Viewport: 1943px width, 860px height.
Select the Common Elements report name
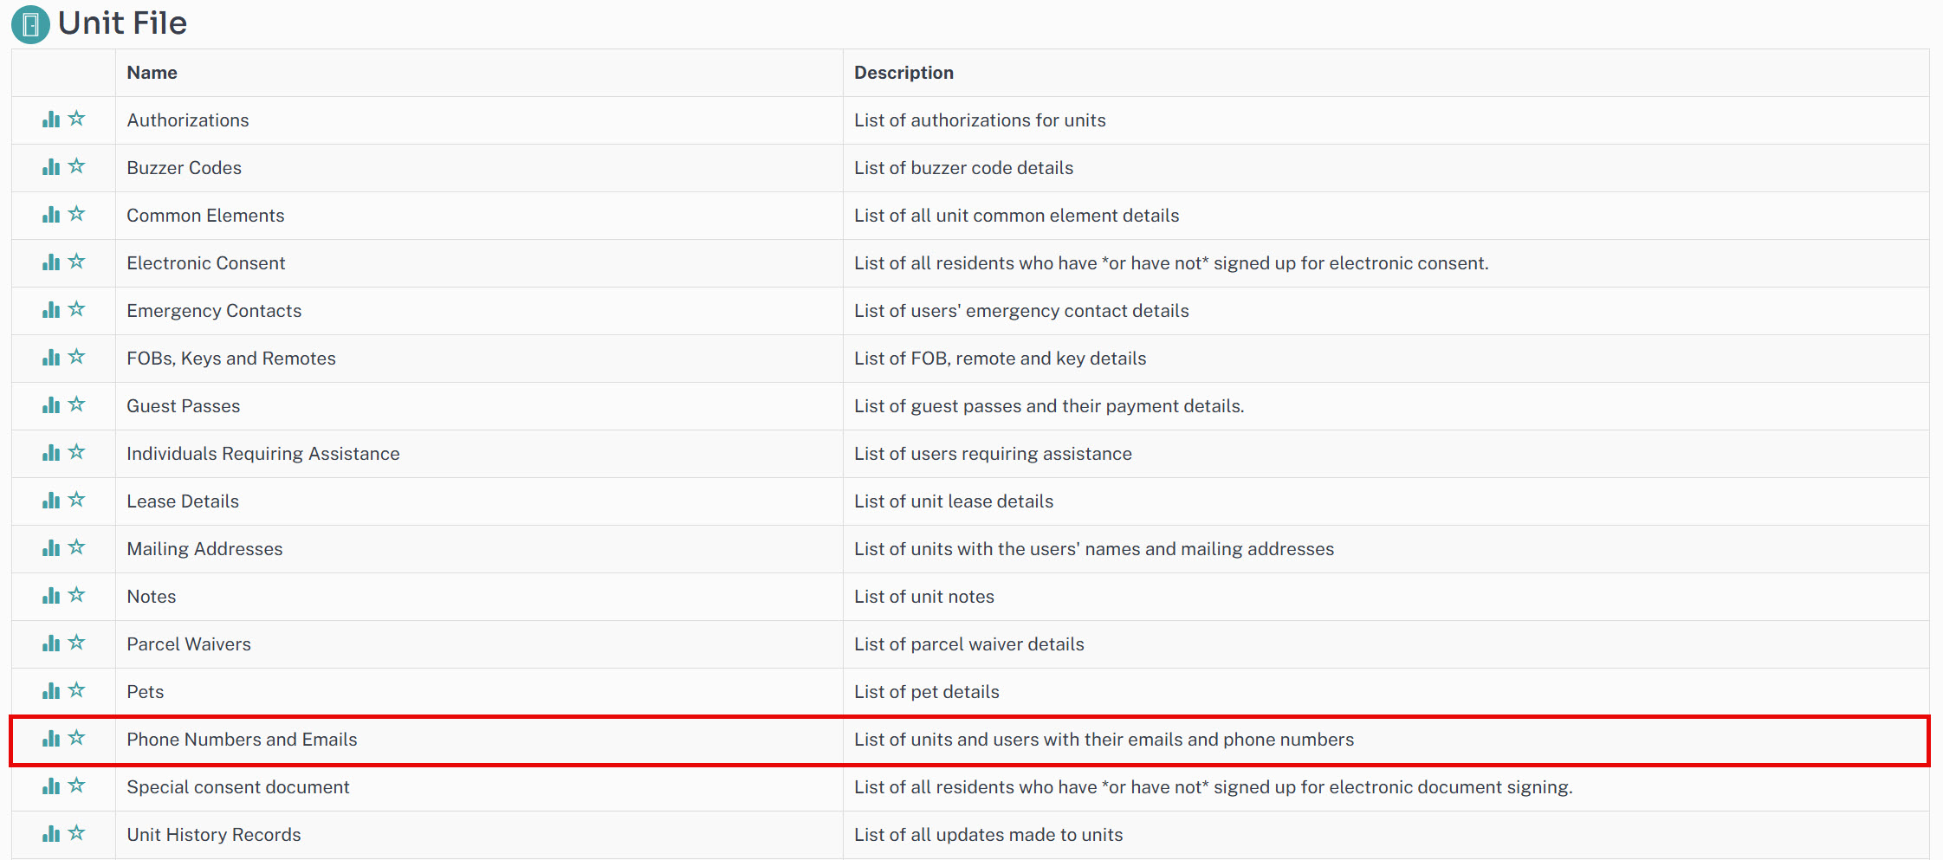click(x=205, y=216)
